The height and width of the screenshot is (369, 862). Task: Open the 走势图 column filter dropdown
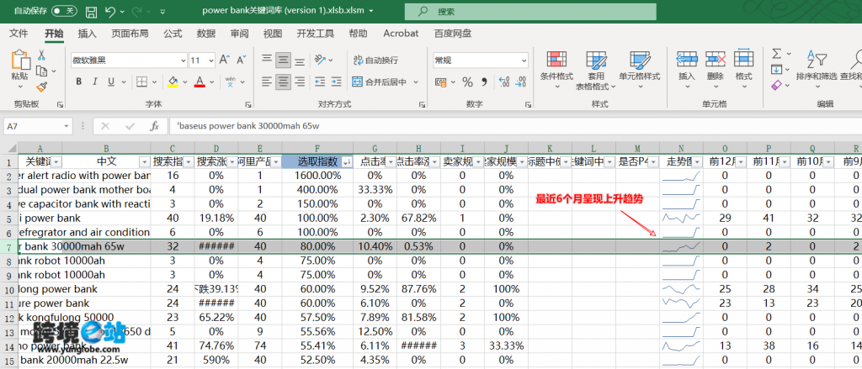point(698,162)
